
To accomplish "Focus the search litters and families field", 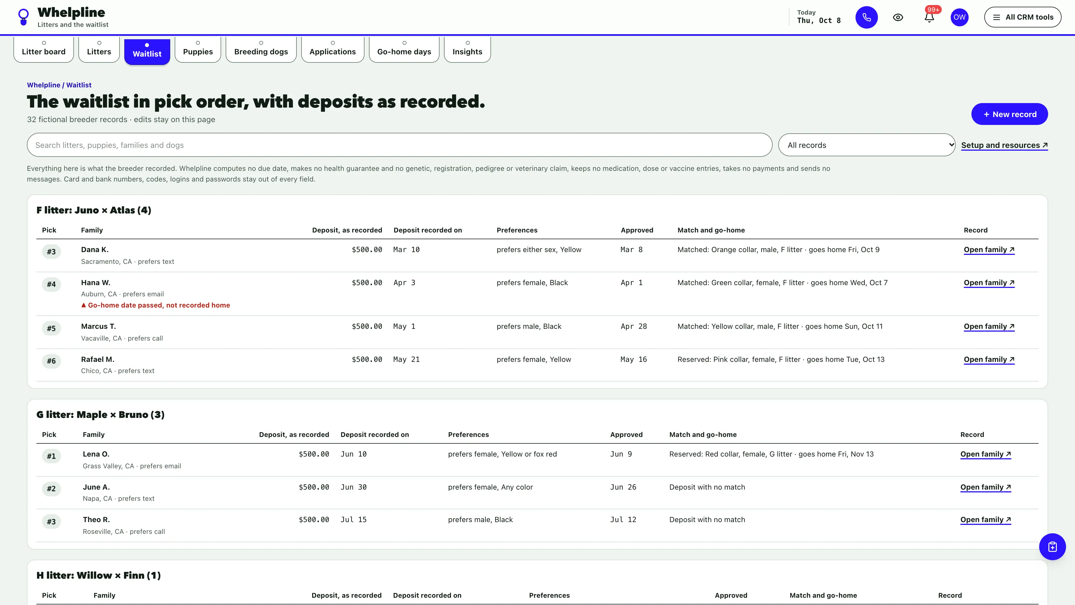I will [399, 145].
